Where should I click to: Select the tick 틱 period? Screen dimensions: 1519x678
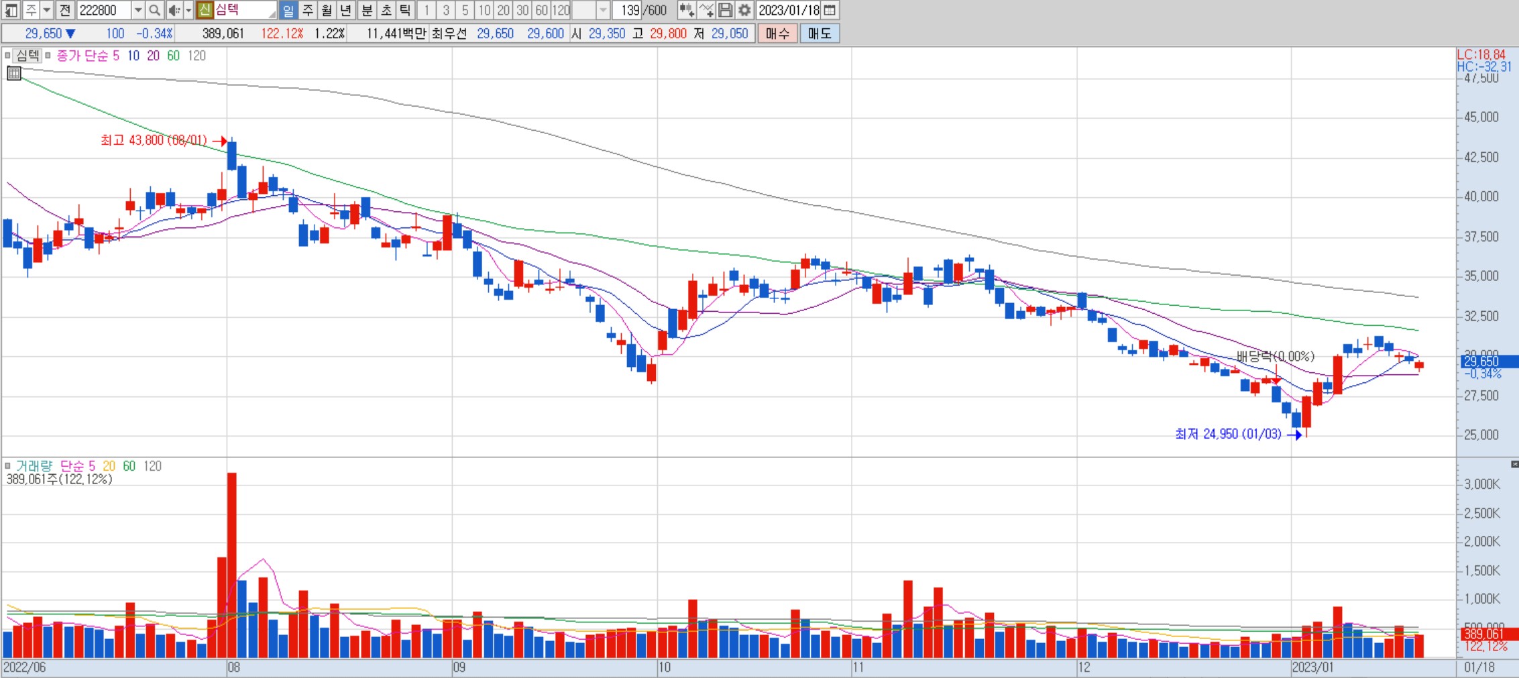click(x=405, y=10)
